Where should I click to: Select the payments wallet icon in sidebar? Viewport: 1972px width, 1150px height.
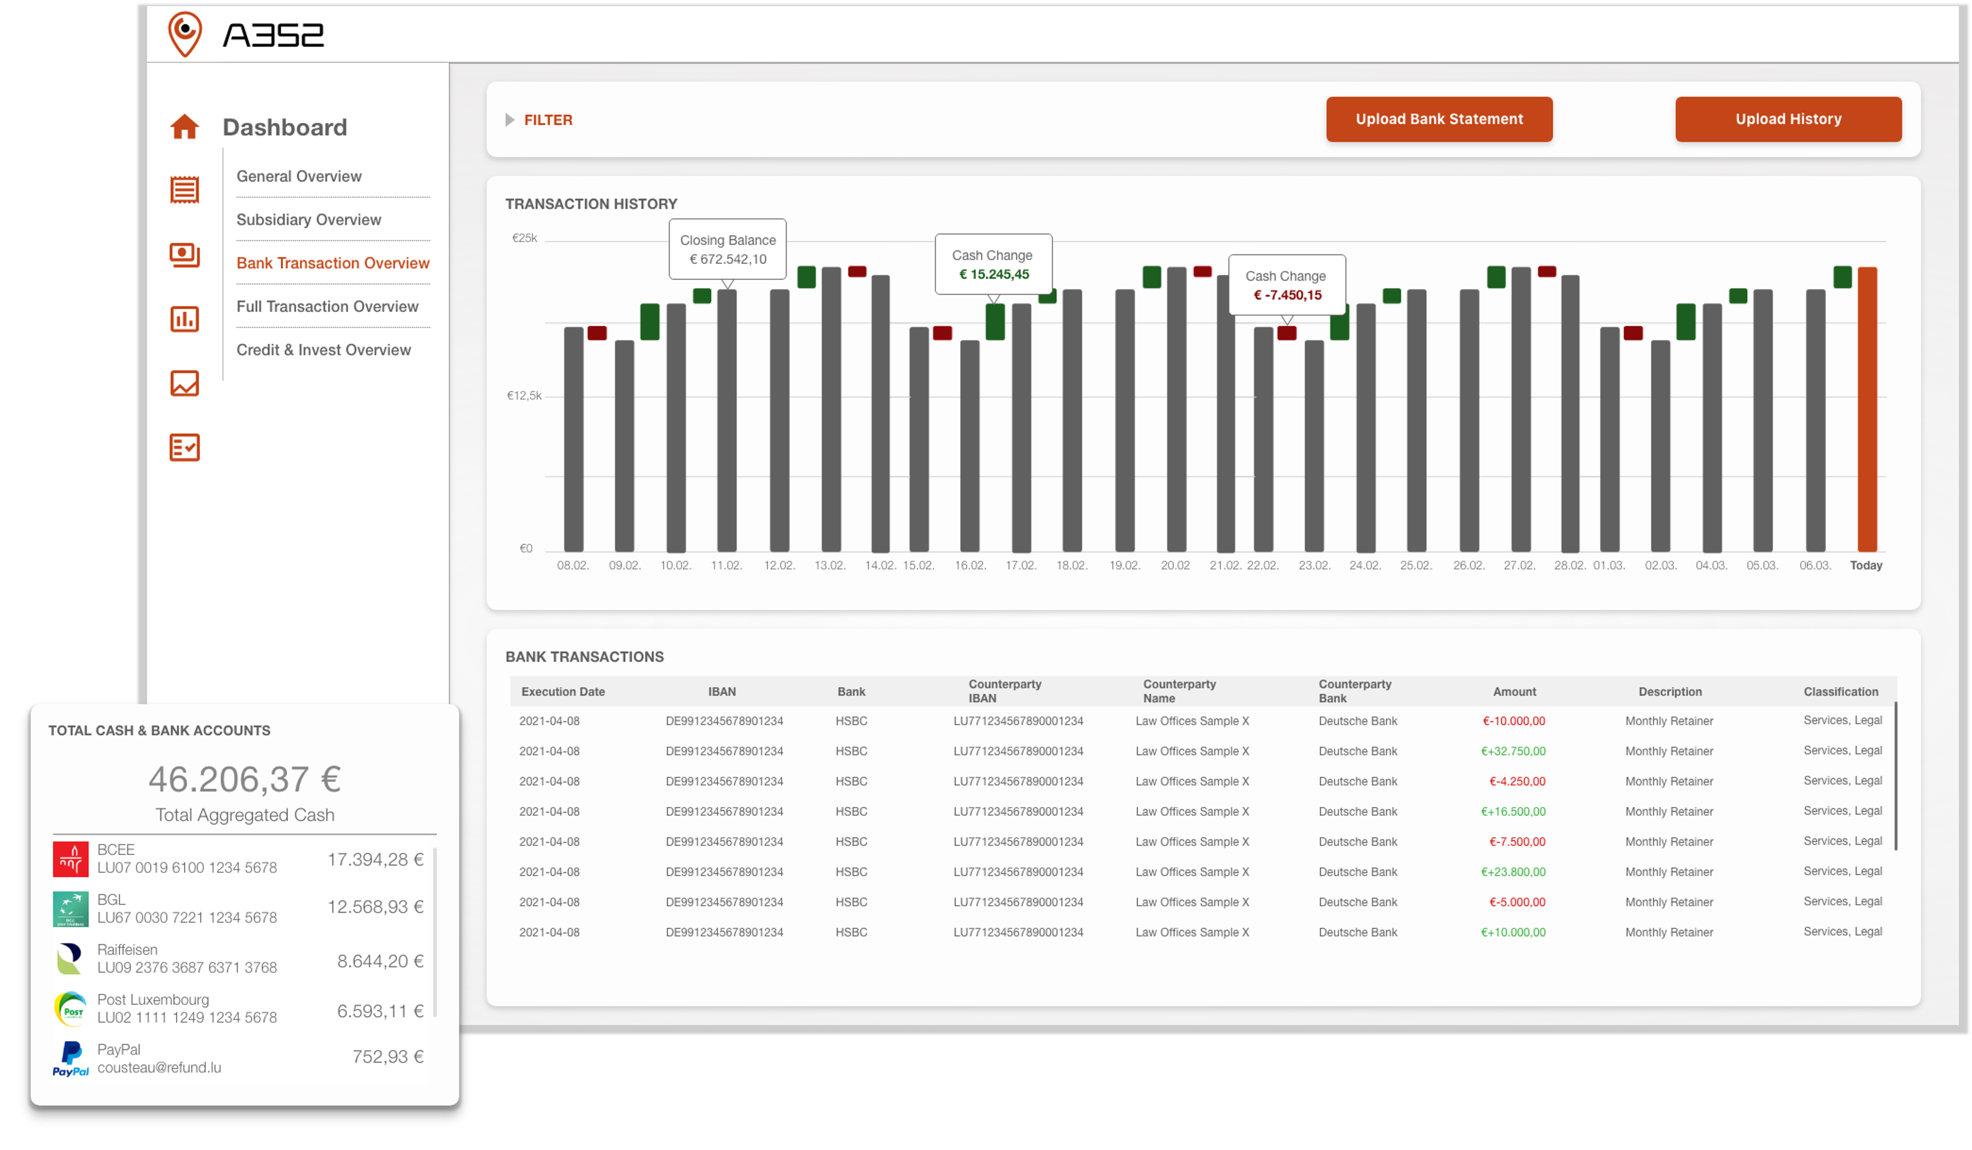coord(185,255)
